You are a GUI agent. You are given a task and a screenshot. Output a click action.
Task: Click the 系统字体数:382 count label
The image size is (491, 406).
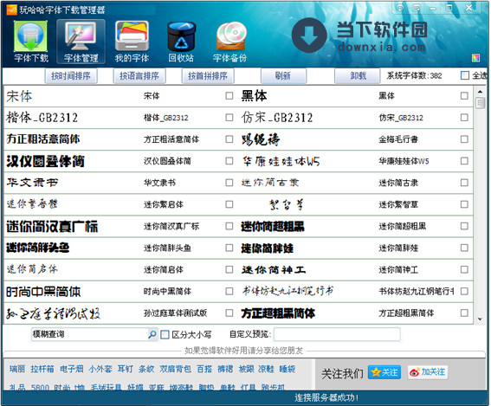(x=414, y=76)
